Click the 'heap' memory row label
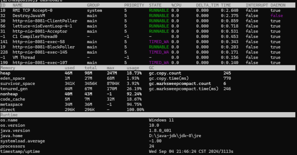 click(5, 73)
